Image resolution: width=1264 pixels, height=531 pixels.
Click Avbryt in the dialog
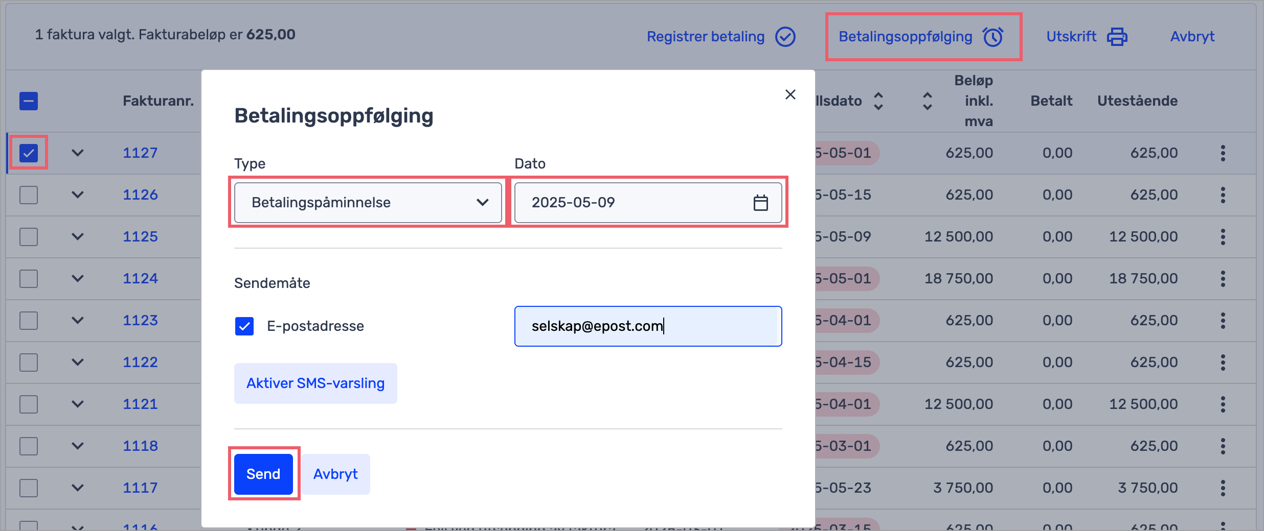(x=335, y=474)
